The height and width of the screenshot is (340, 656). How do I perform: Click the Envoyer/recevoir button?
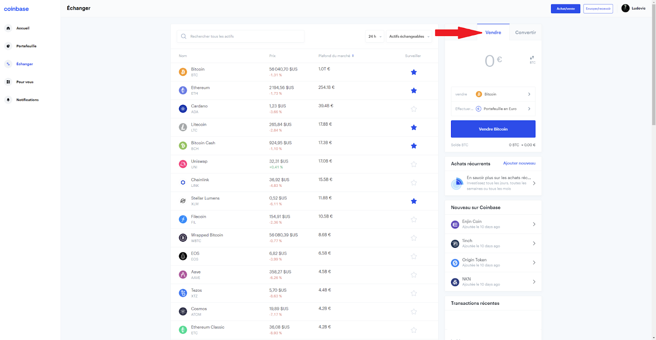pyautogui.click(x=598, y=9)
